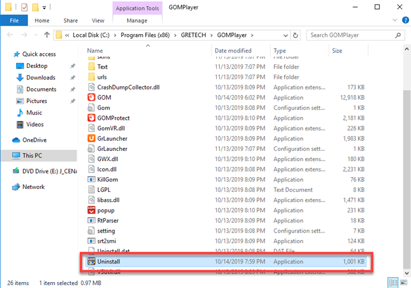This screenshot has width=411, height=288.
Task: Click the orange GrLauncher application icon
Action: click(x=91, y=138)
